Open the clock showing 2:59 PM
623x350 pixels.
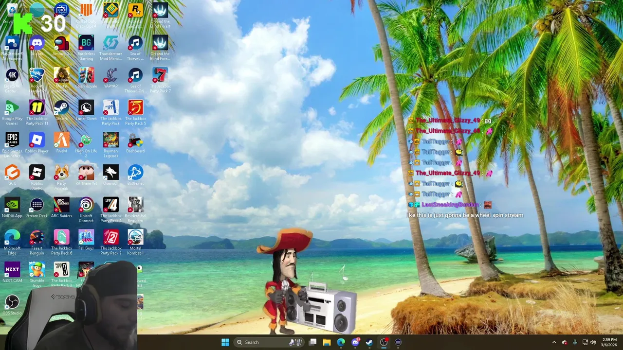click(609, 342)
